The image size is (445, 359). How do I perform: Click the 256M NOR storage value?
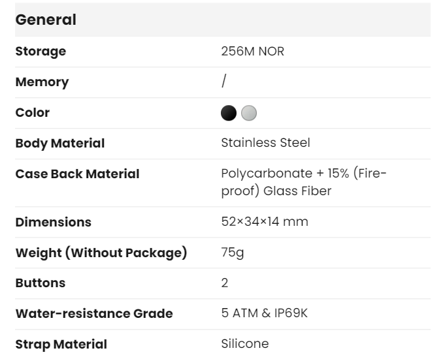click(252, 51)
